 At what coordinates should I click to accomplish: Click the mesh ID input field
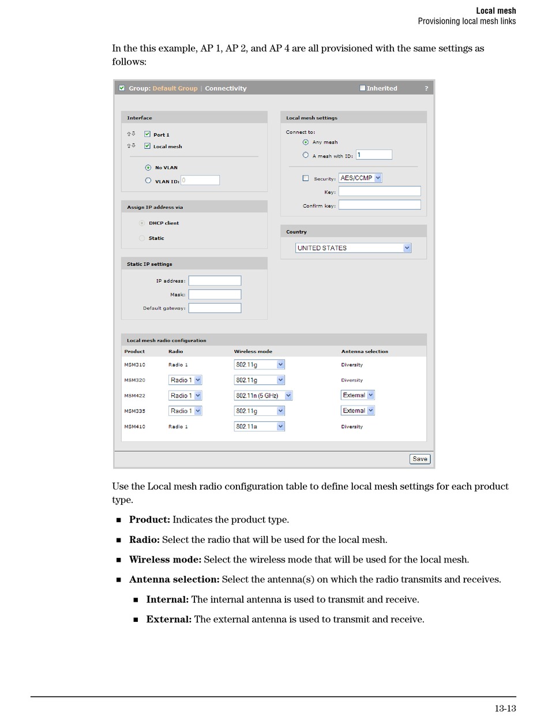coord(374,155)
